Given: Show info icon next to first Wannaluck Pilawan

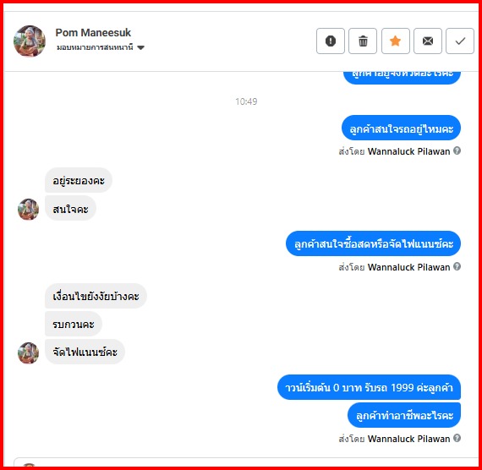Looking at the screenshot, I should 457,150.
